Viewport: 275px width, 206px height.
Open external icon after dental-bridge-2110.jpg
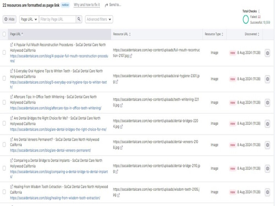coord(117,171)
